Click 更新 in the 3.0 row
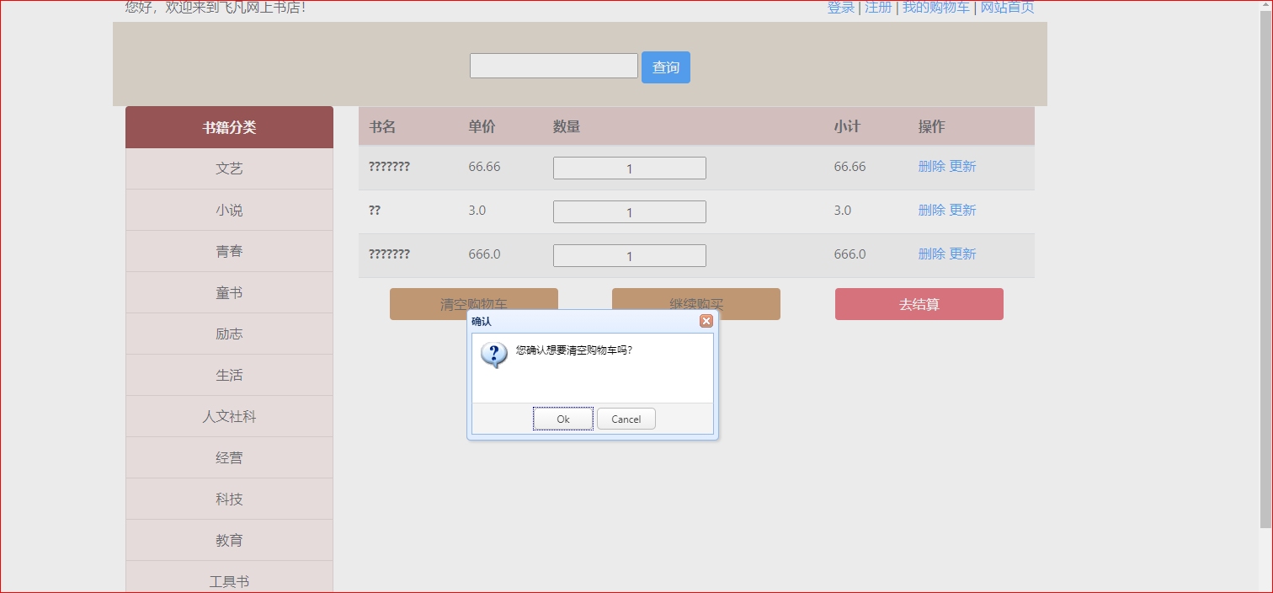Image resolution: width=1273 pixels, height=593 pixels. [x=963, y=211]
